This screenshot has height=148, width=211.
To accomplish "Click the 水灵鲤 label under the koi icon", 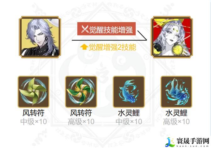I will click(x=129, y=113).
